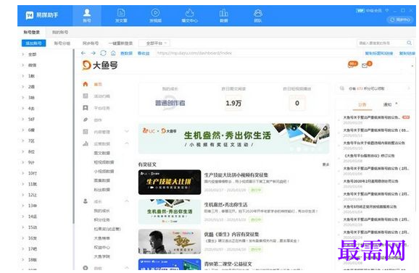419x273 pixels.
Task: Open the 青春第二课堂·公益征文 title
Action: 228,264
